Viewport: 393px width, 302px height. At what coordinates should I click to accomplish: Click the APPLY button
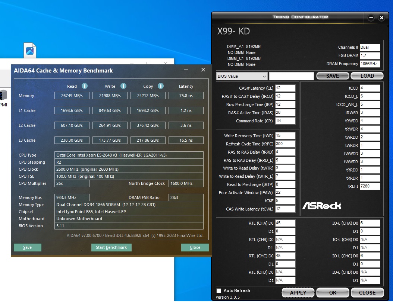[298, 292]
